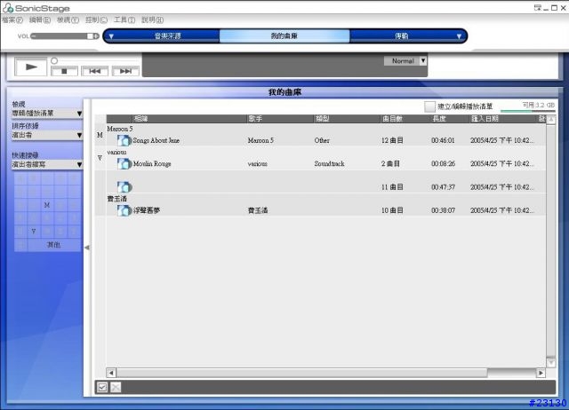Click the playback position slider knob
This screenshot has height=410, width=569.
coord(54,61)
